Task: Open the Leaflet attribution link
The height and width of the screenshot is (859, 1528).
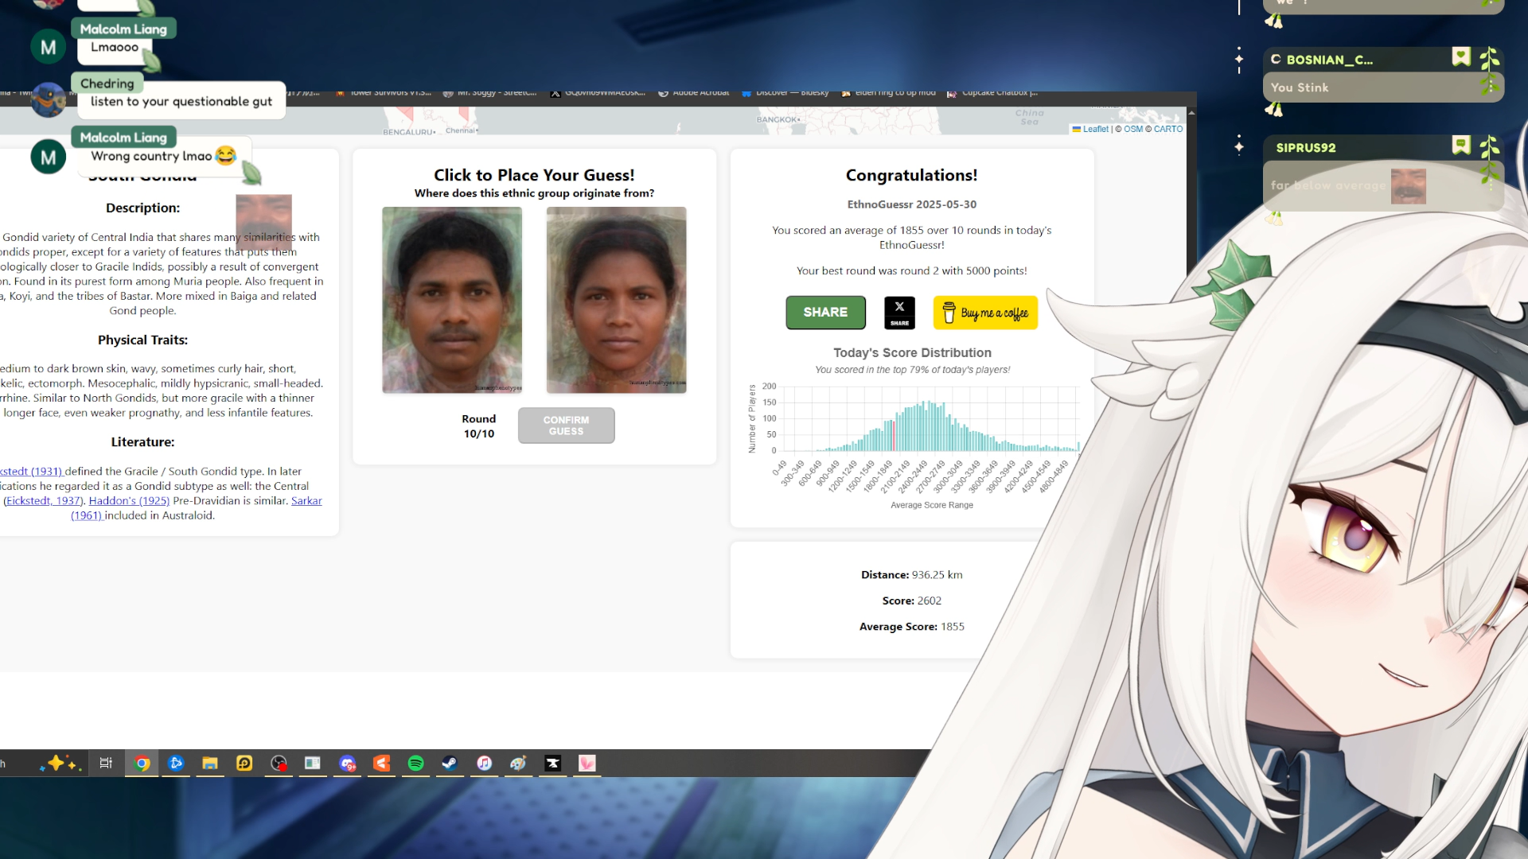Action: pos(1095,129)
